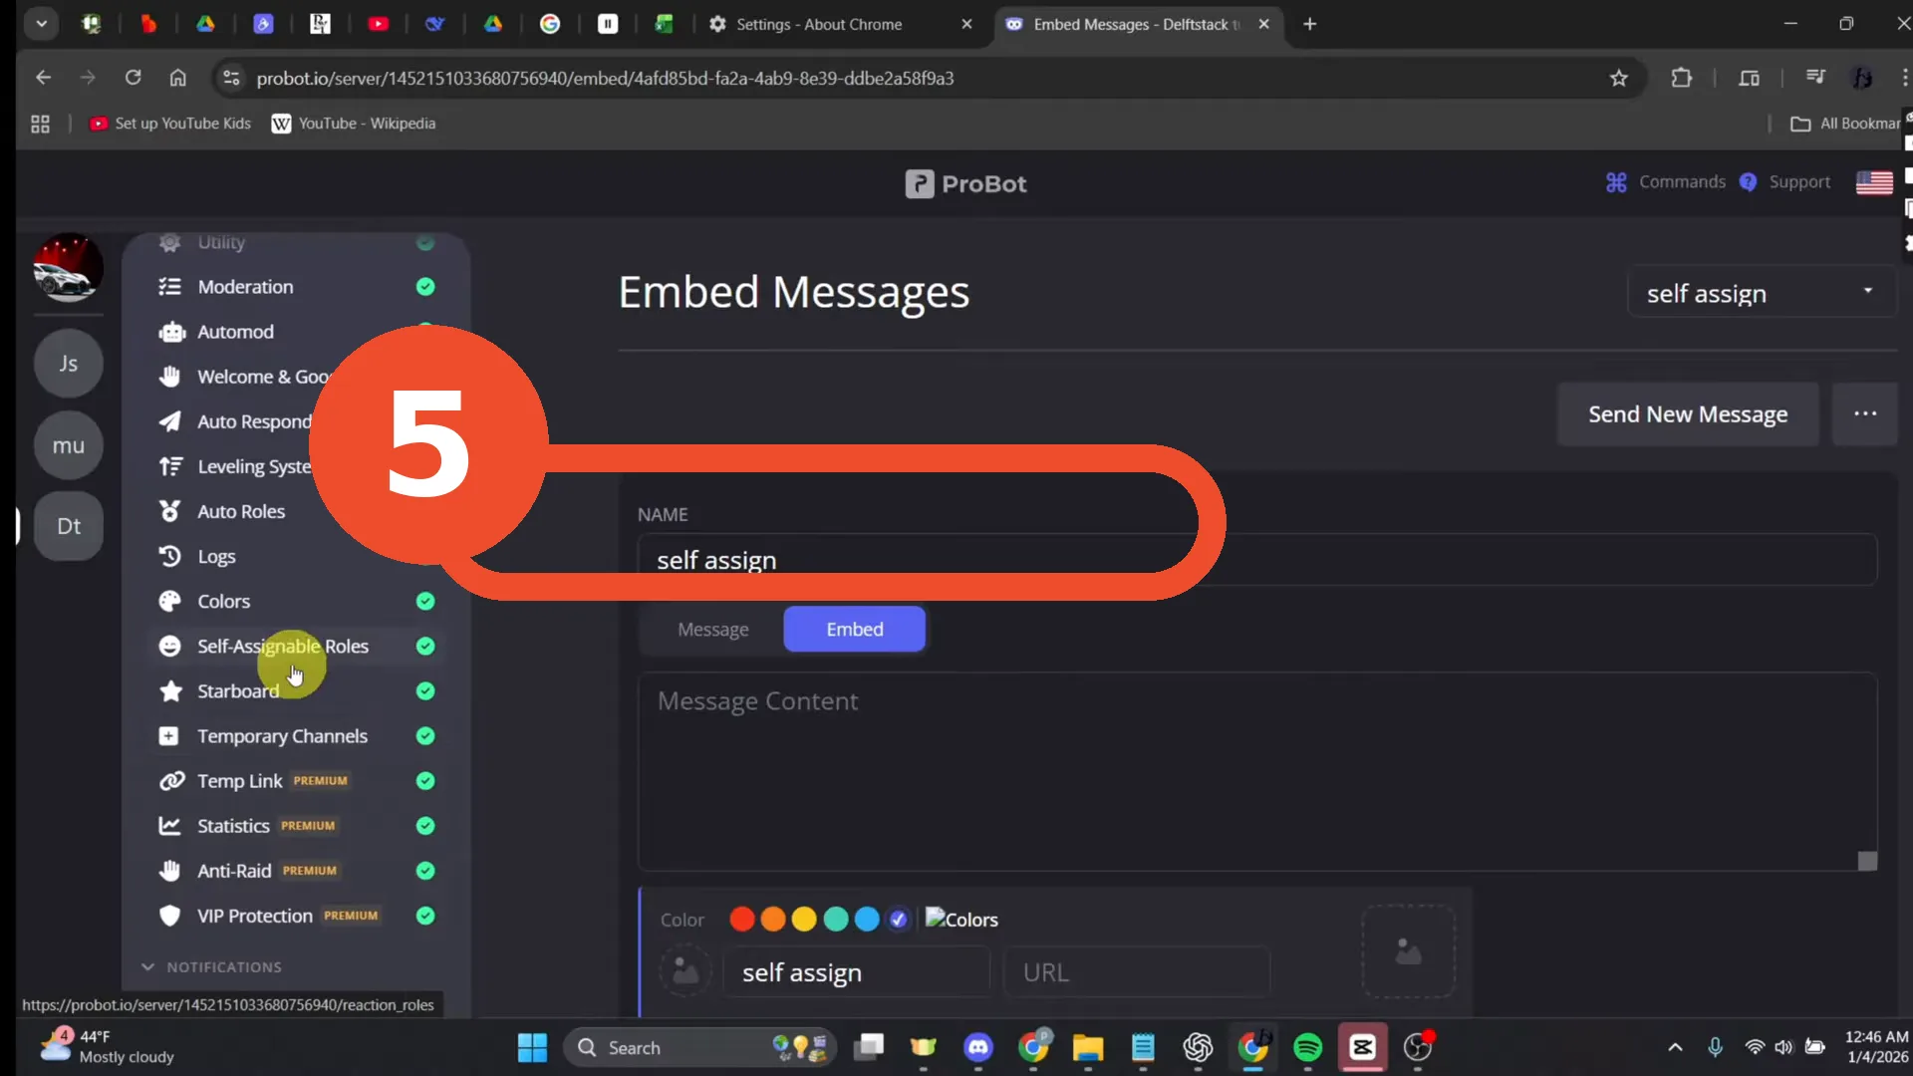
Task: Open Chrome extensions puzzle icon
Action: pos(1681,78)
